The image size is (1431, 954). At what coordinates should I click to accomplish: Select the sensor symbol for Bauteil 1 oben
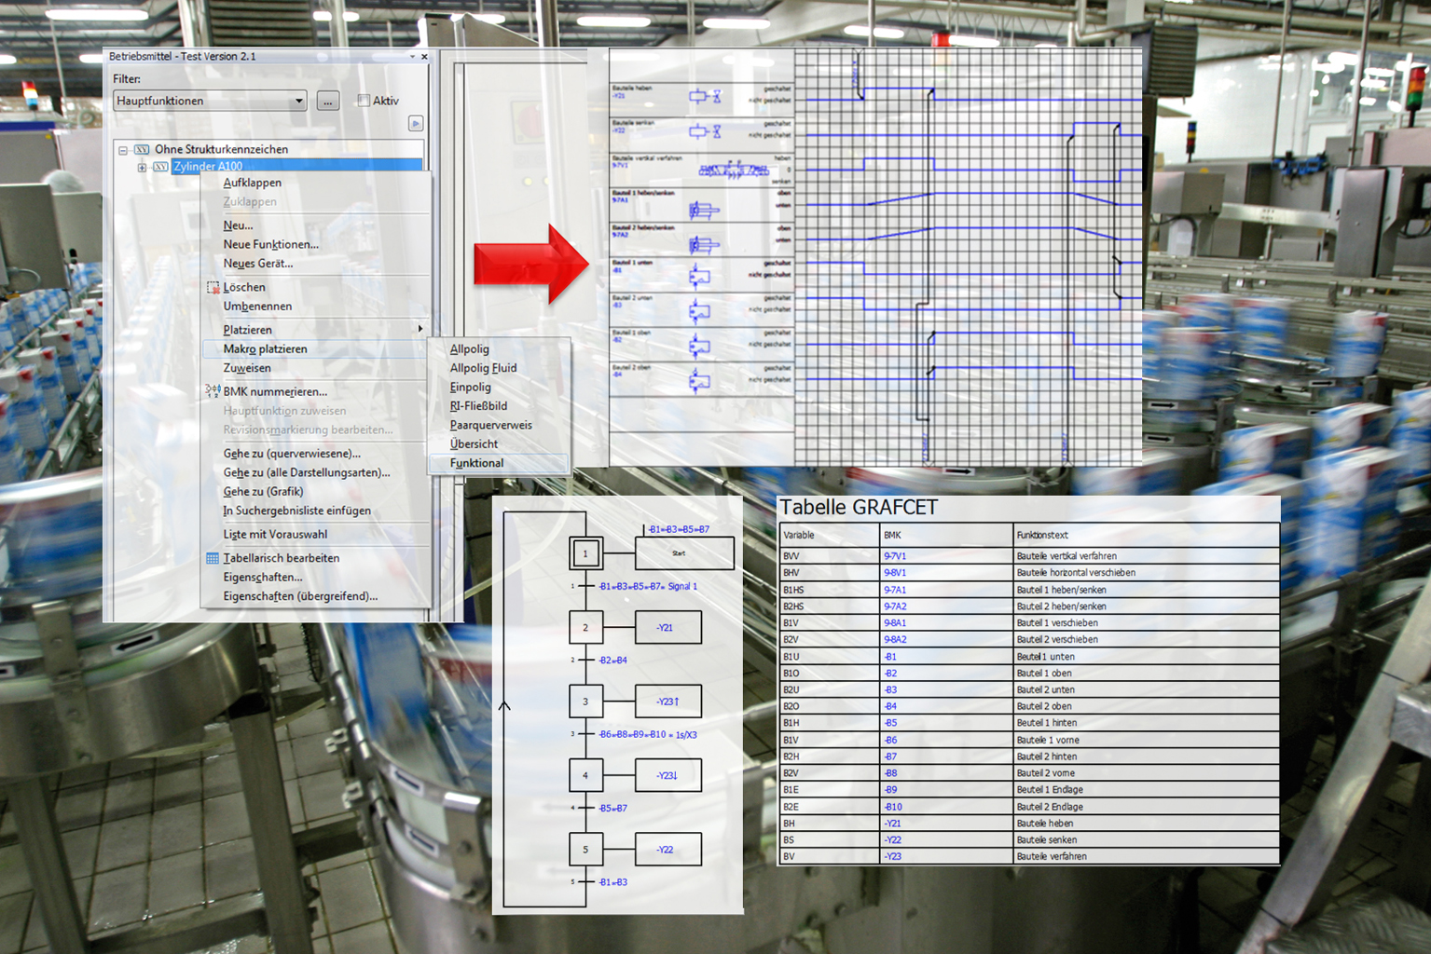tap(699, 346)
